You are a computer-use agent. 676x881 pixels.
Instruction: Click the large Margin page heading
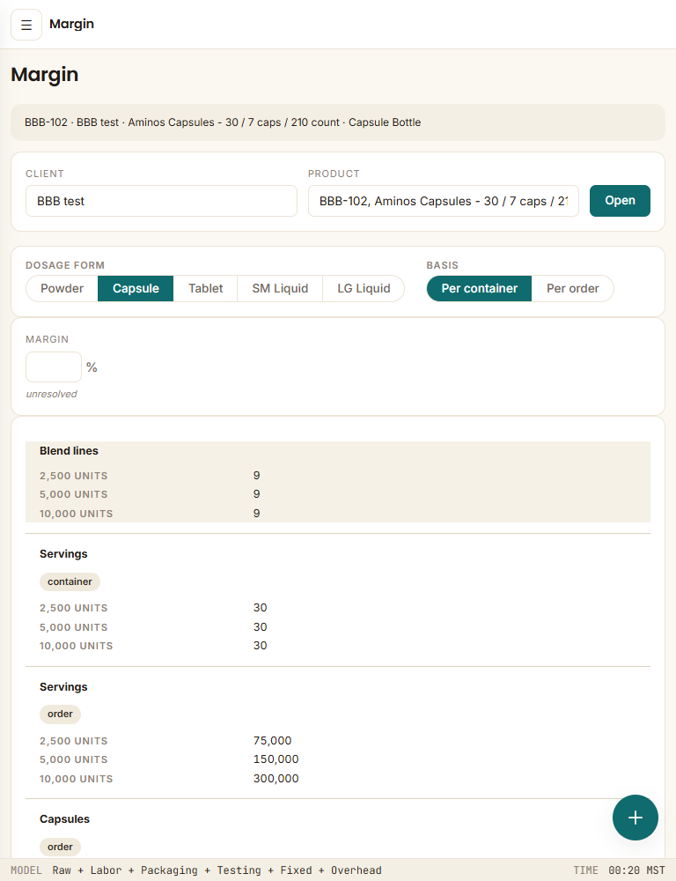point(44,75)
